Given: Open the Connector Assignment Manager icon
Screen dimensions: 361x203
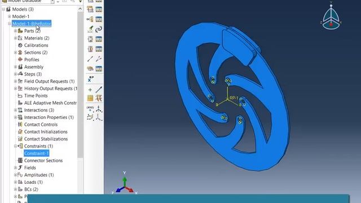Looking at the screenshot, I should pos(99,49).
